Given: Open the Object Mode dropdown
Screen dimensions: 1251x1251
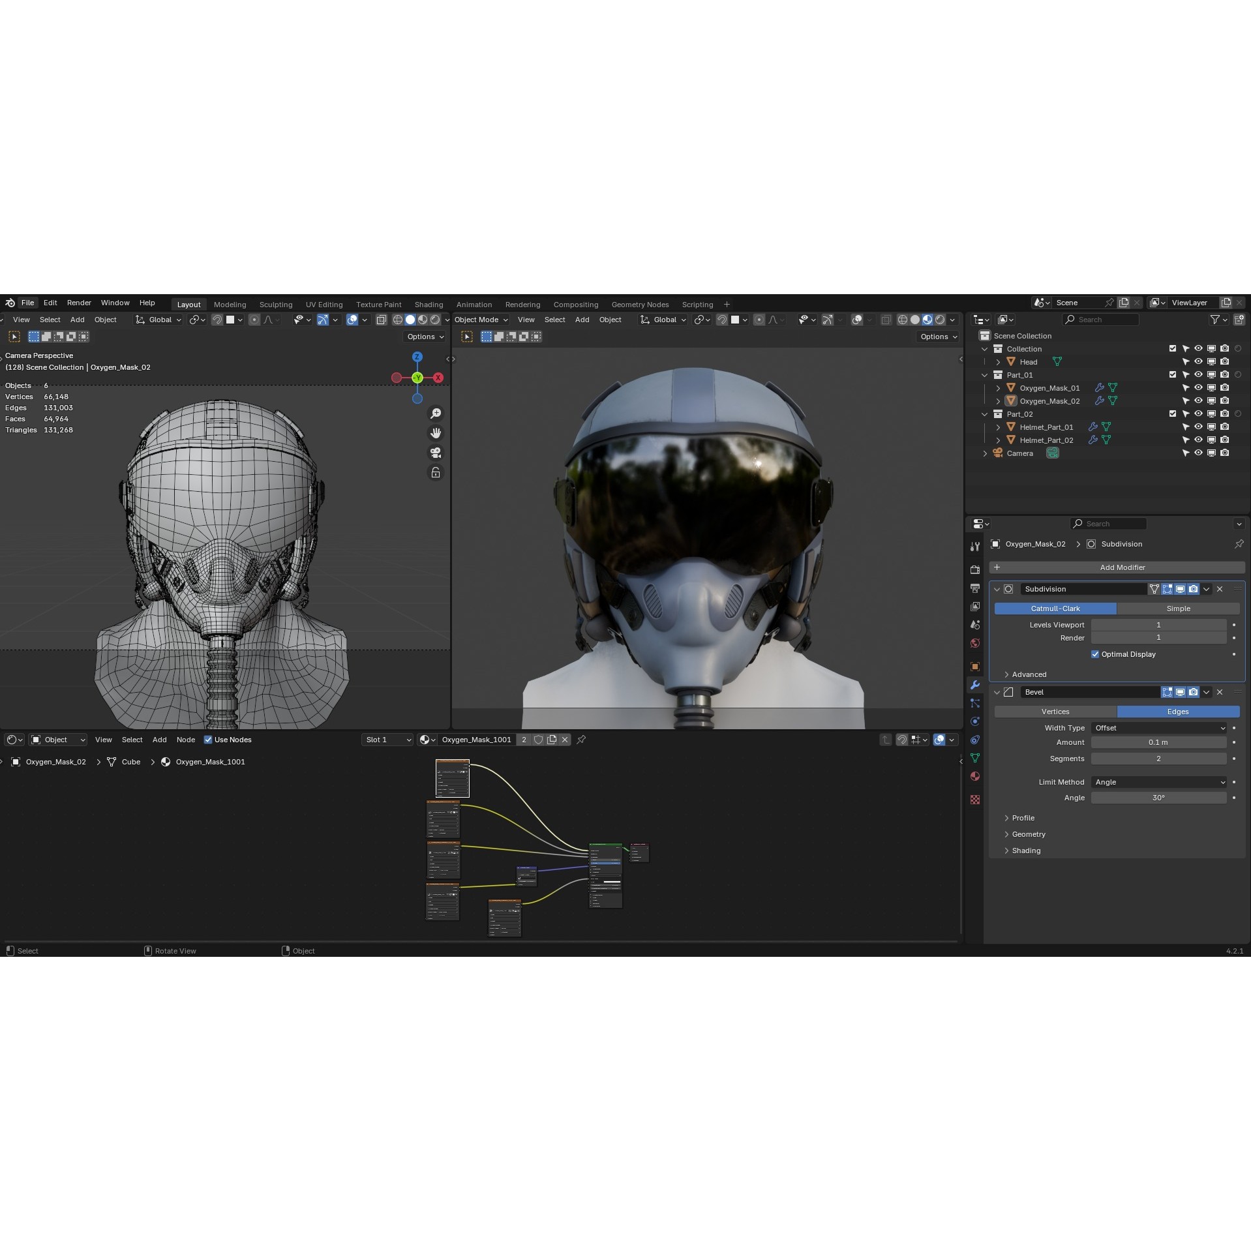Looking at the screenshot, I should click(x=481, y=320).
